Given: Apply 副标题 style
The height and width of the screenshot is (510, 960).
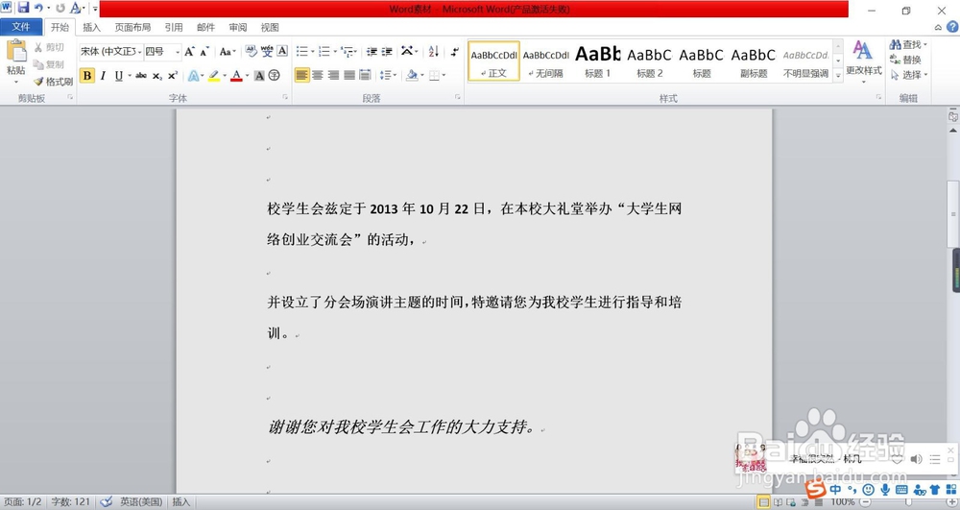Looking at the screenshot, I should coord(754,61).
